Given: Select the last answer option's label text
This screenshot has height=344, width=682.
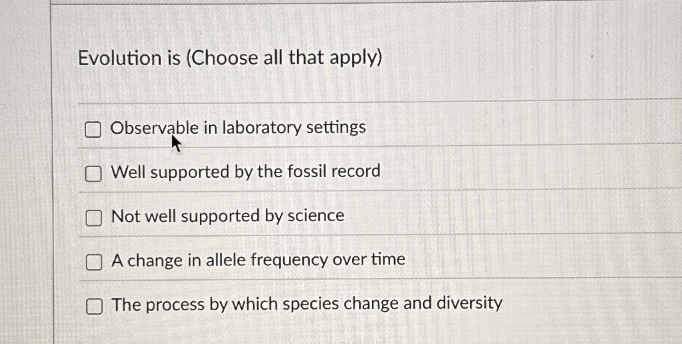Looking at the screenshot, I should [307, 304].
